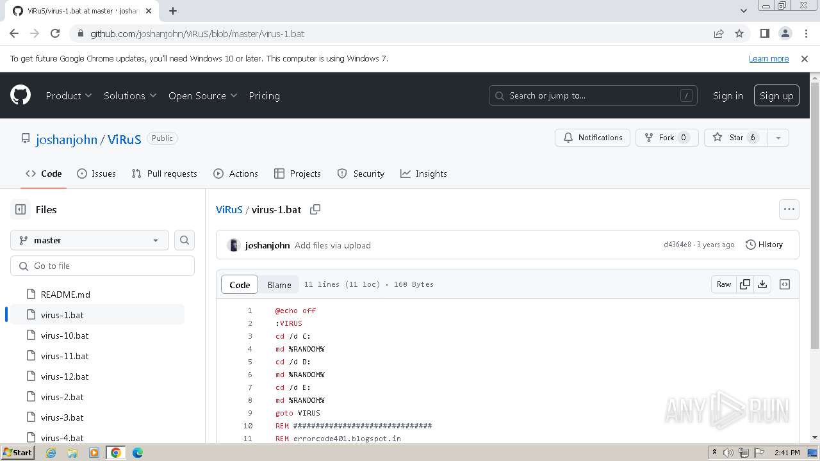
Task: Click the browser address bar URL
Action: 197,33
